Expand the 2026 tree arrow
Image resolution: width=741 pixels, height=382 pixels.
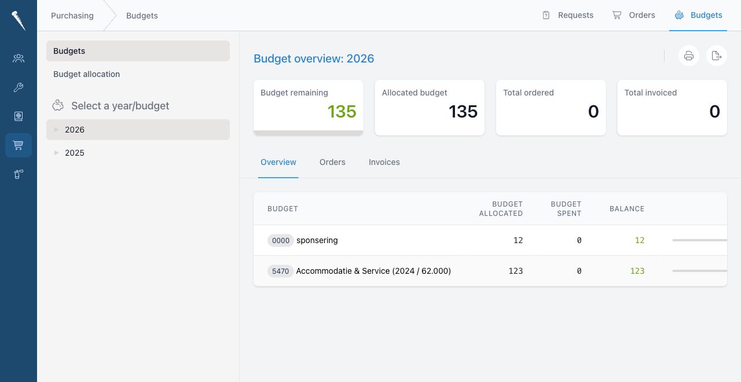point(57,130)
